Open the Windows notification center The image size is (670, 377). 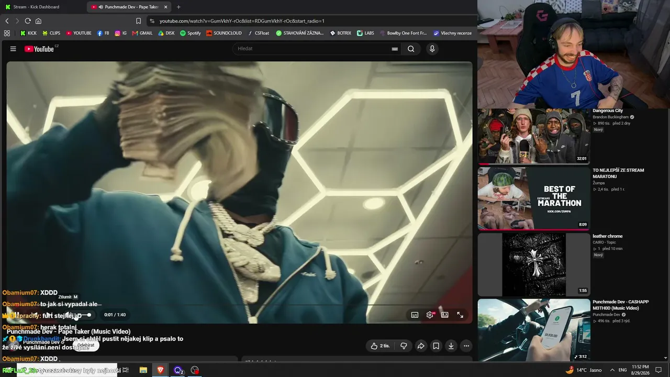coord(658,370)
